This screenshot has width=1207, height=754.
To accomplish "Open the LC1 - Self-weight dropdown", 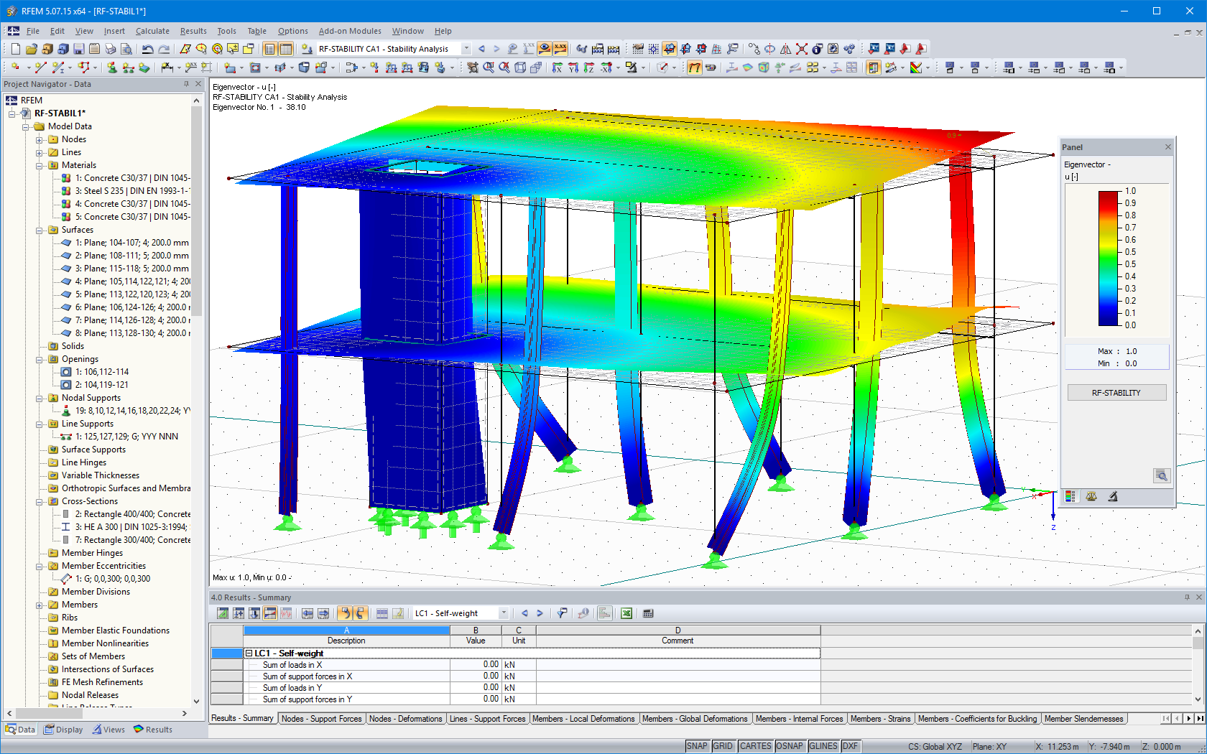I will point(504,613).
